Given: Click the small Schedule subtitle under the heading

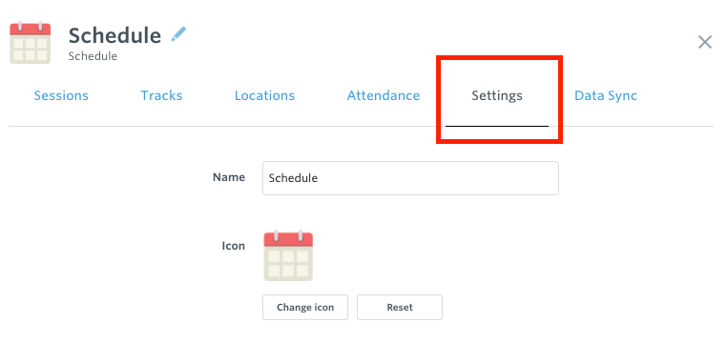Looking at the screenshot, I should 93,56.
